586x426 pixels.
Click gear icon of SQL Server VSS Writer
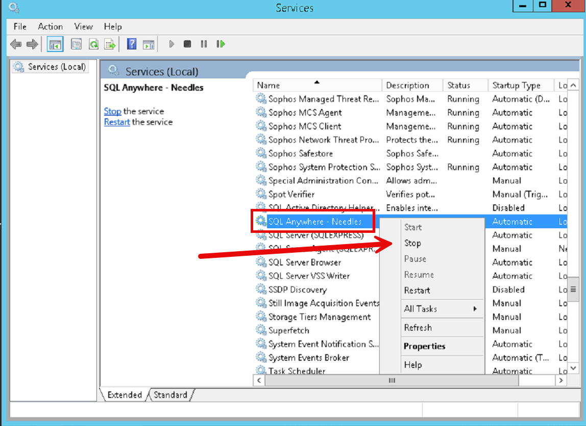point(260,276)
